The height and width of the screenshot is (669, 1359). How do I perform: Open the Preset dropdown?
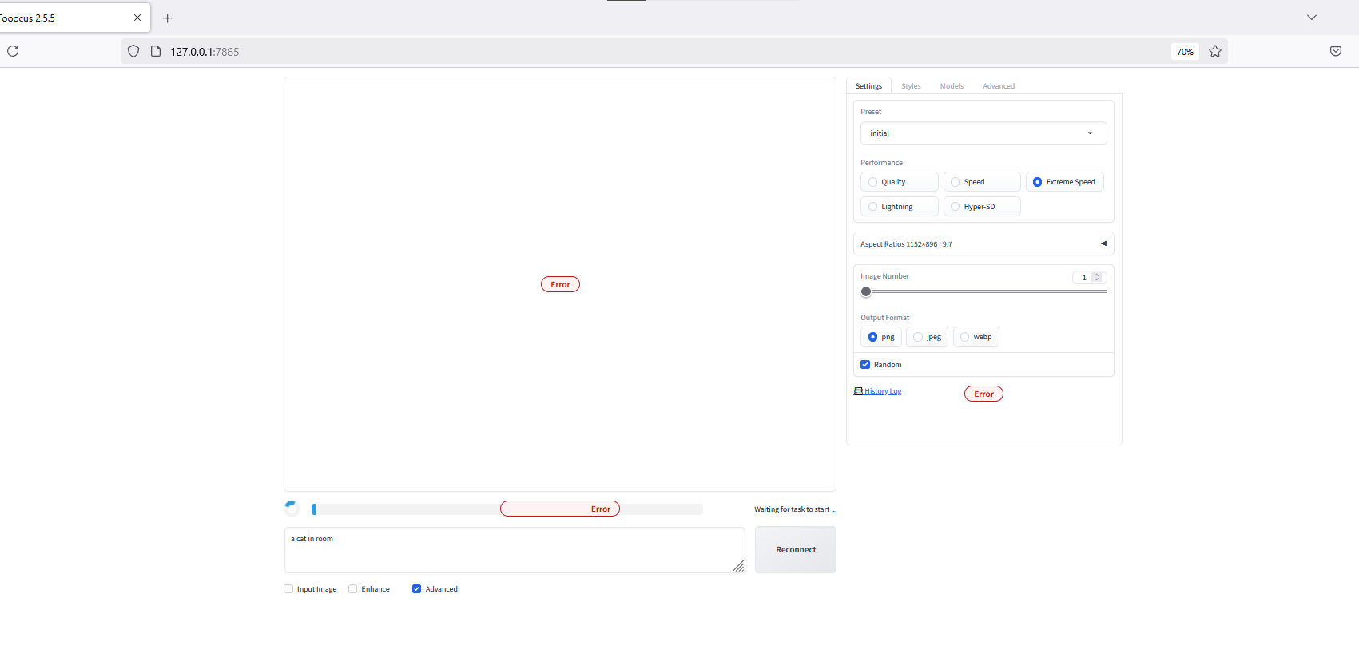pyautogui.click(x=983, y=133)
